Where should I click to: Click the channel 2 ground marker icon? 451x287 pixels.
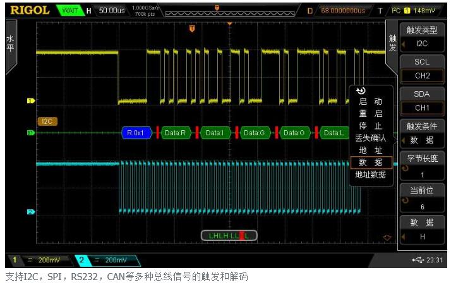[x=30, y=212]
